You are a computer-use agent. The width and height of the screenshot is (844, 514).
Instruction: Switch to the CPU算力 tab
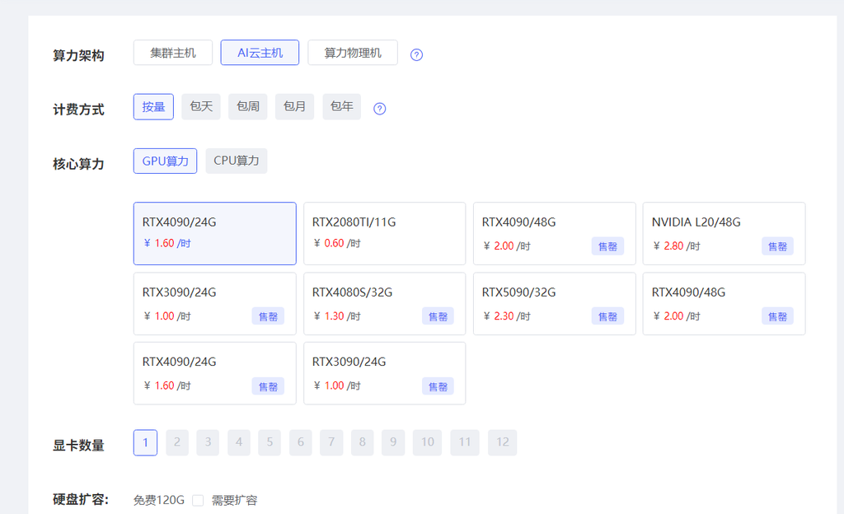click(x=237, y=161)
